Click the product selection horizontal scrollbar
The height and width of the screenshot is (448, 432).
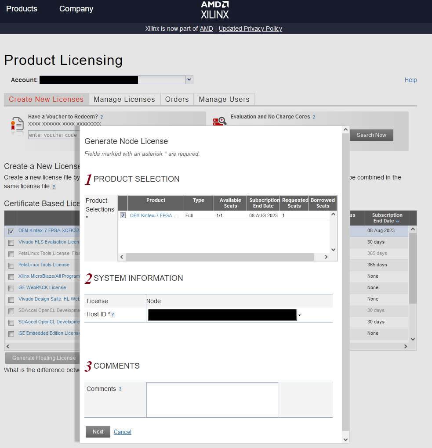[220, 257]
